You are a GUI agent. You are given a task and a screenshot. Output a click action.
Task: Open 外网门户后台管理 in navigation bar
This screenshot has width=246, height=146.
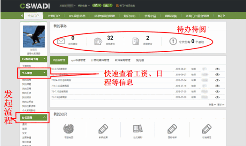pos(197,16)
